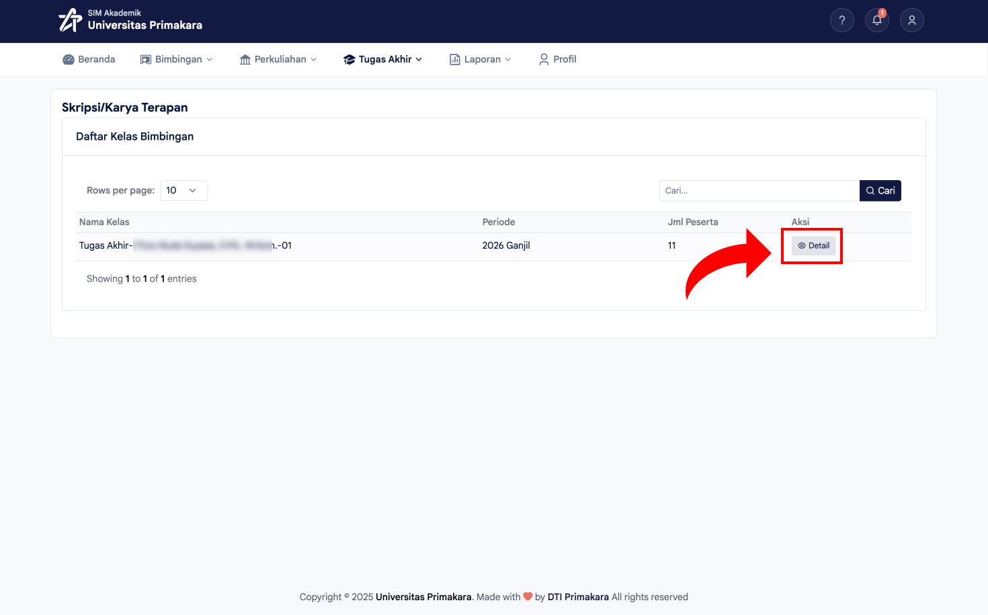Expand the Laporan menu

coord(481,59)
